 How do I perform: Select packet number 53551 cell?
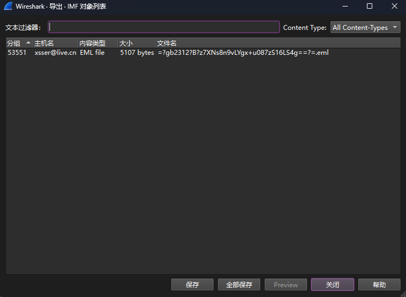17,53
